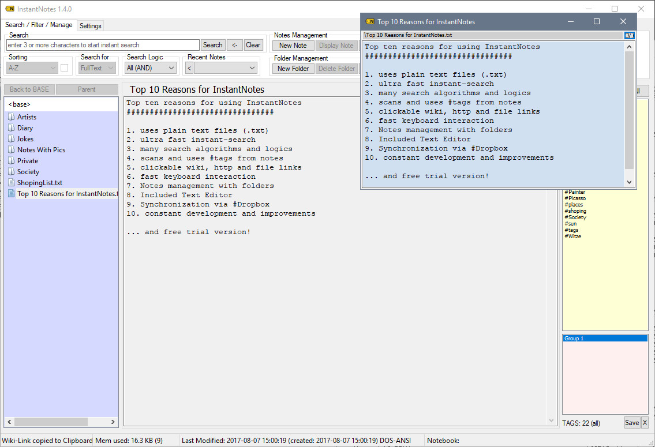
Task: Click the Save button near TAGS
Action: point(631,423)
